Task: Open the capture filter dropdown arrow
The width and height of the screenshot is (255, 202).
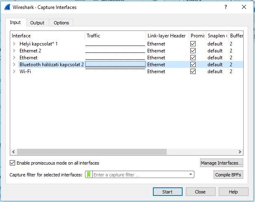Action: pos(191,174)
